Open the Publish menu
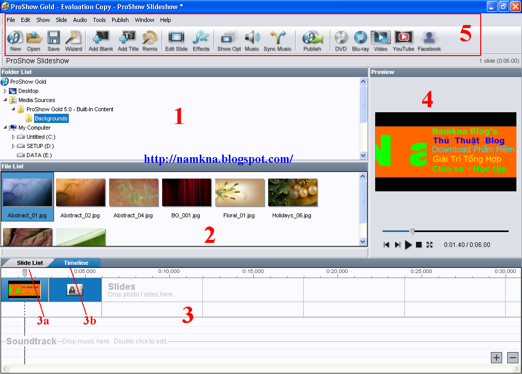This screenshot has height=374, width=522. 120,20
